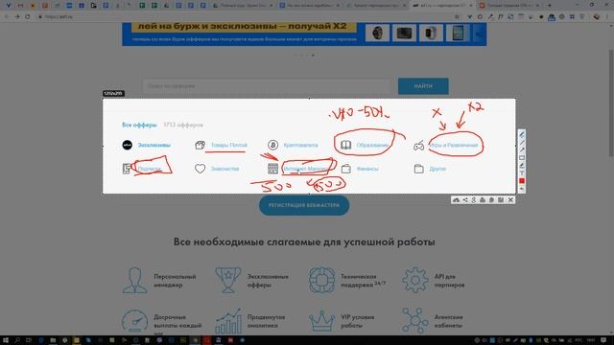Select the Lightshot marker tool

click(x=522, y=166)
